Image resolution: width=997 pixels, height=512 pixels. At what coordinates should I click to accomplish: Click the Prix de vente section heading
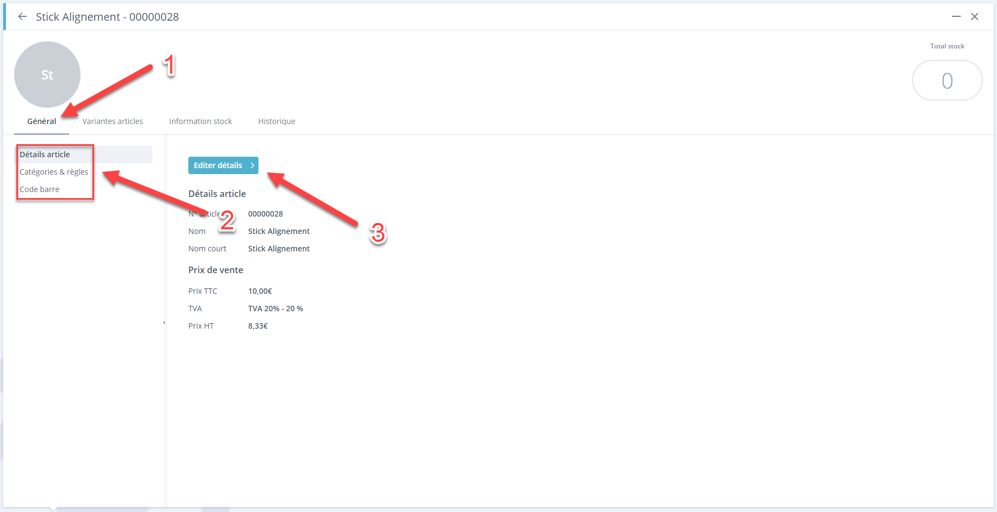coord(216,270)
